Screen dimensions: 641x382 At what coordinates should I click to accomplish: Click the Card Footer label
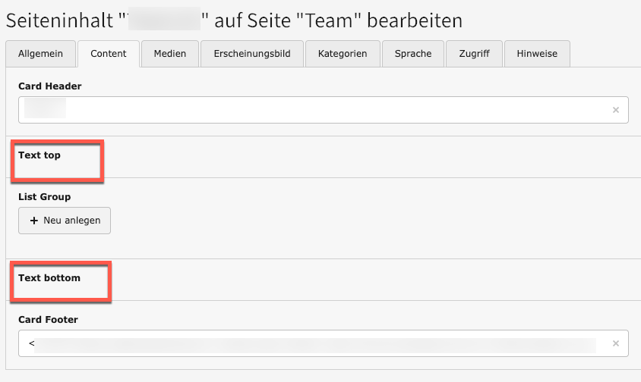[x=48, y=320]
